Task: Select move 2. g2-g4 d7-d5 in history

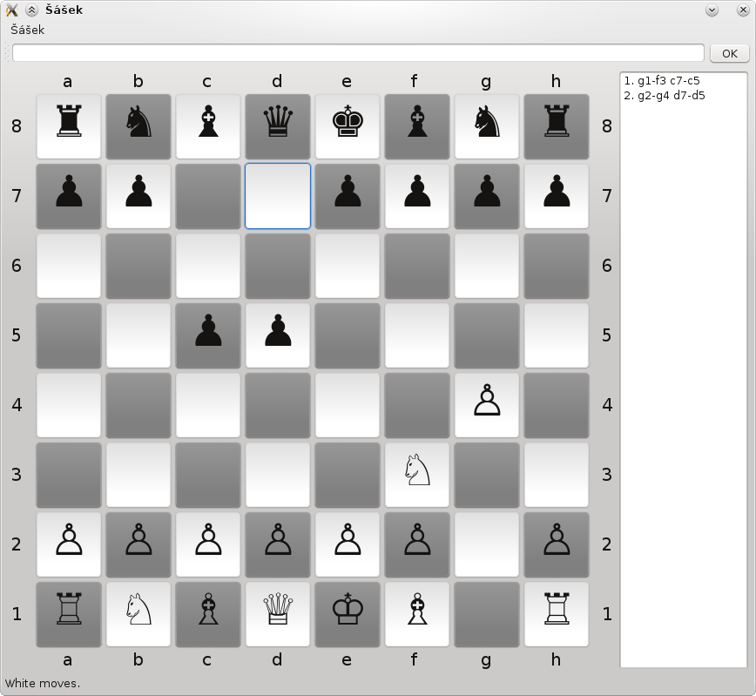Action: point(665,96)
